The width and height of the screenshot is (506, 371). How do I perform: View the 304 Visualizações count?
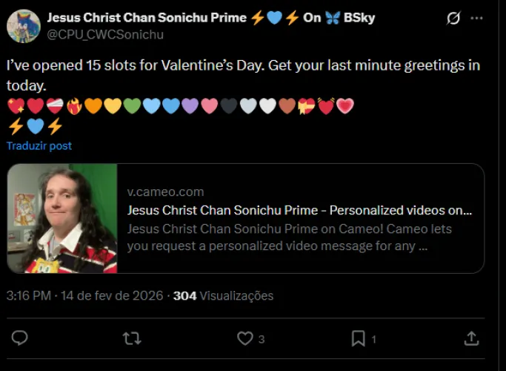point(223,296)
